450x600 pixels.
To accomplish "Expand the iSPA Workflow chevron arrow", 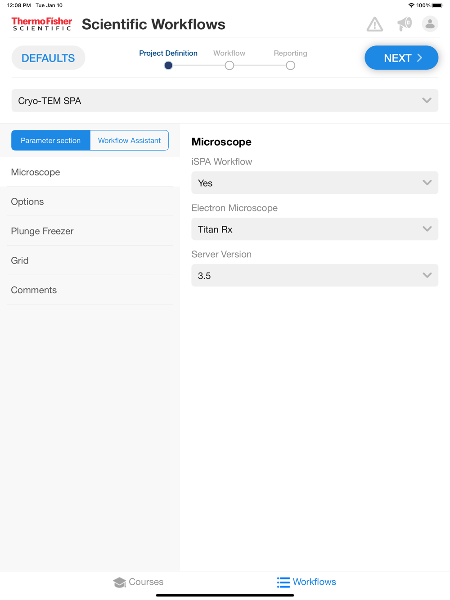I will (x=427, y=183).
